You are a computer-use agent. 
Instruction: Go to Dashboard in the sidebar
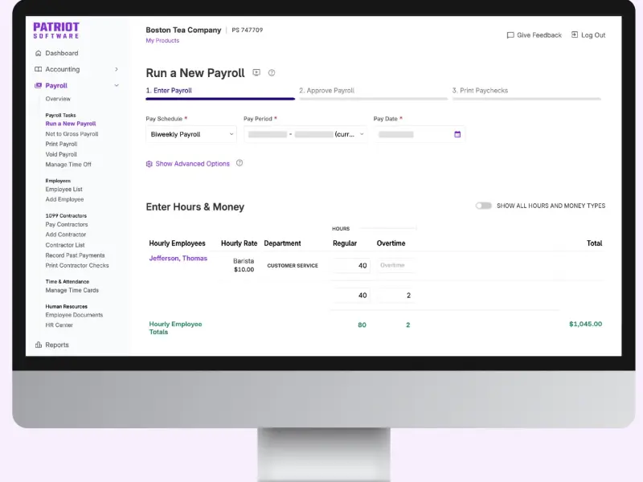[62, 53]
